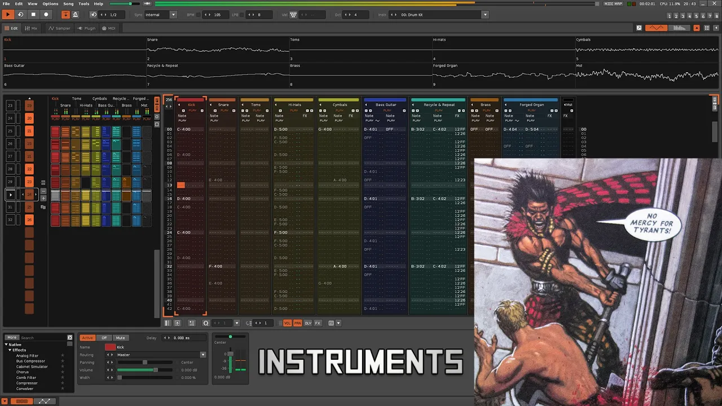The height and width of the screenshot is (406, 722).
Task: Toggle pattern loop button next to Play
Action: 20,15
